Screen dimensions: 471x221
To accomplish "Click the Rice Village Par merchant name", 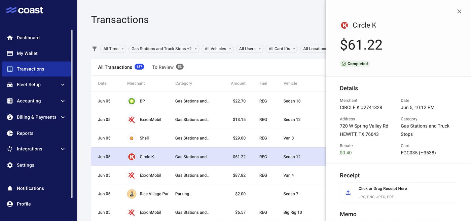I will [154, 194].
